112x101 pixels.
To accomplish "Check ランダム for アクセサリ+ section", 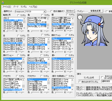I will coord(41,76).
